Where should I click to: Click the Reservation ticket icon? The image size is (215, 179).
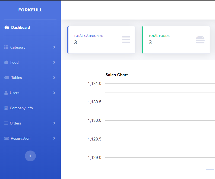coord(7,138)
